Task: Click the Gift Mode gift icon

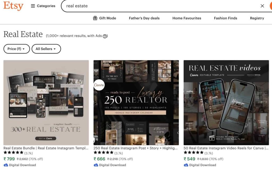Action: click(x=95, y=18)
